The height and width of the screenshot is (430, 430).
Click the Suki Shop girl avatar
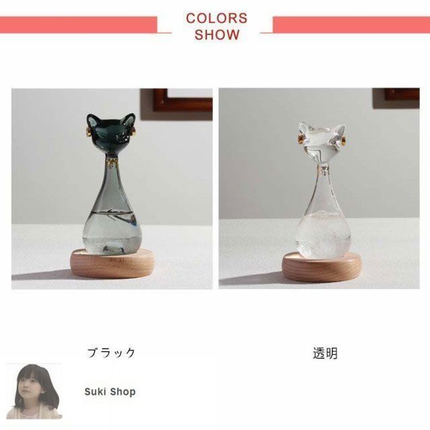34,391
